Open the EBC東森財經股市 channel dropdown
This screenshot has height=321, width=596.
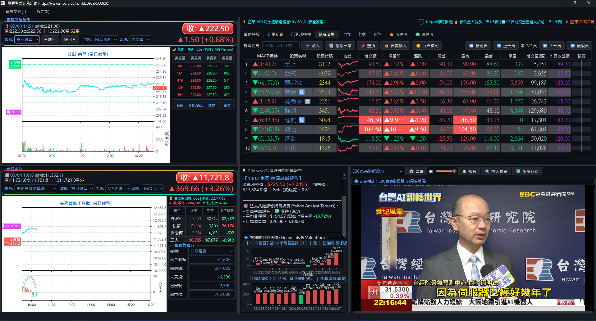[377, 171]
